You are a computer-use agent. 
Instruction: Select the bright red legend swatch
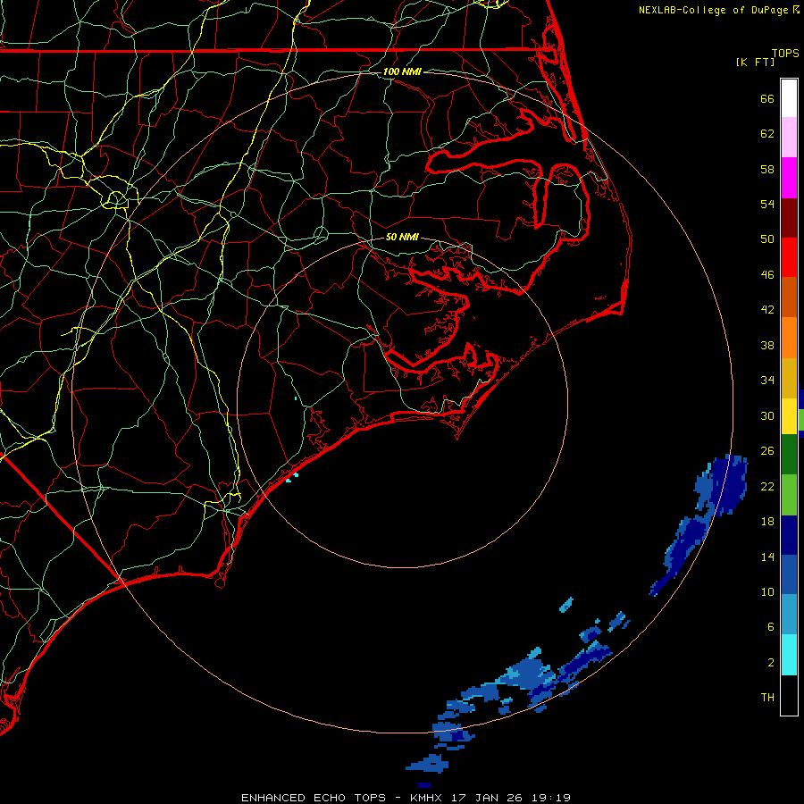(x=789, y=257)
